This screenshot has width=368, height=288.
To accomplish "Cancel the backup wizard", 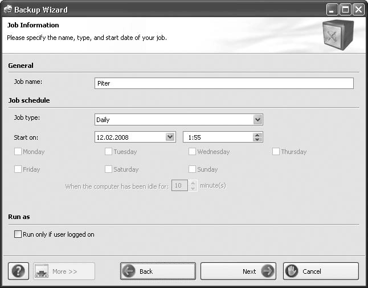I will 321,271.
